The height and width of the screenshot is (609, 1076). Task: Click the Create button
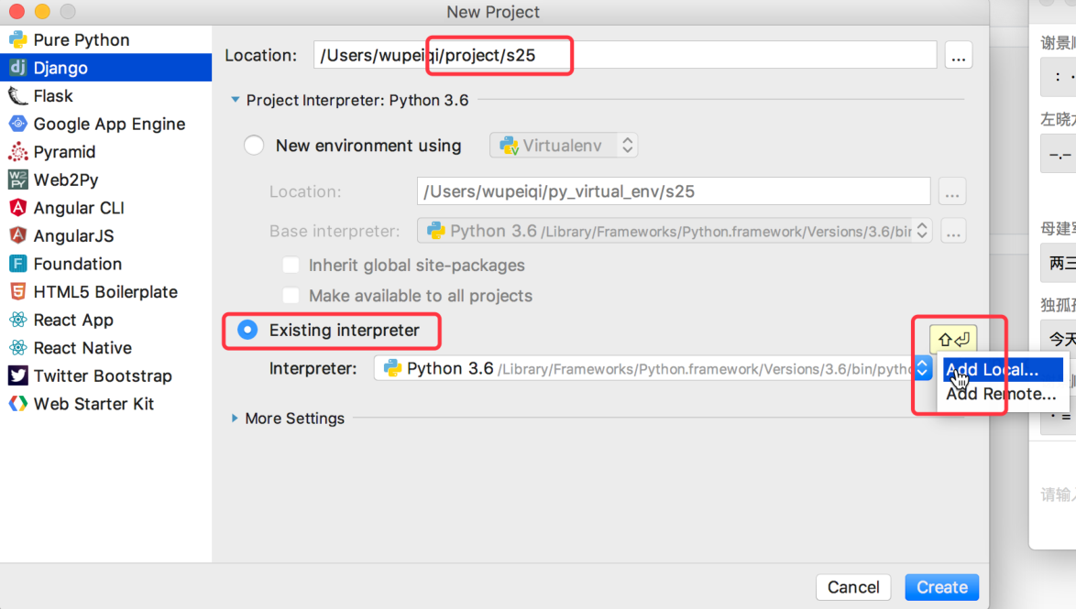click(941, 587)
